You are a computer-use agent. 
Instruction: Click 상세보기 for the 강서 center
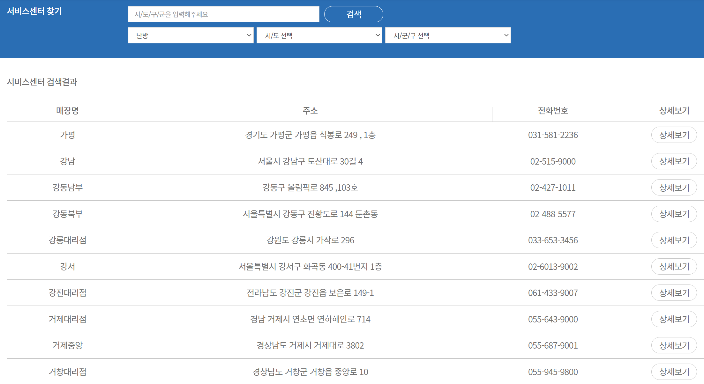674,267
